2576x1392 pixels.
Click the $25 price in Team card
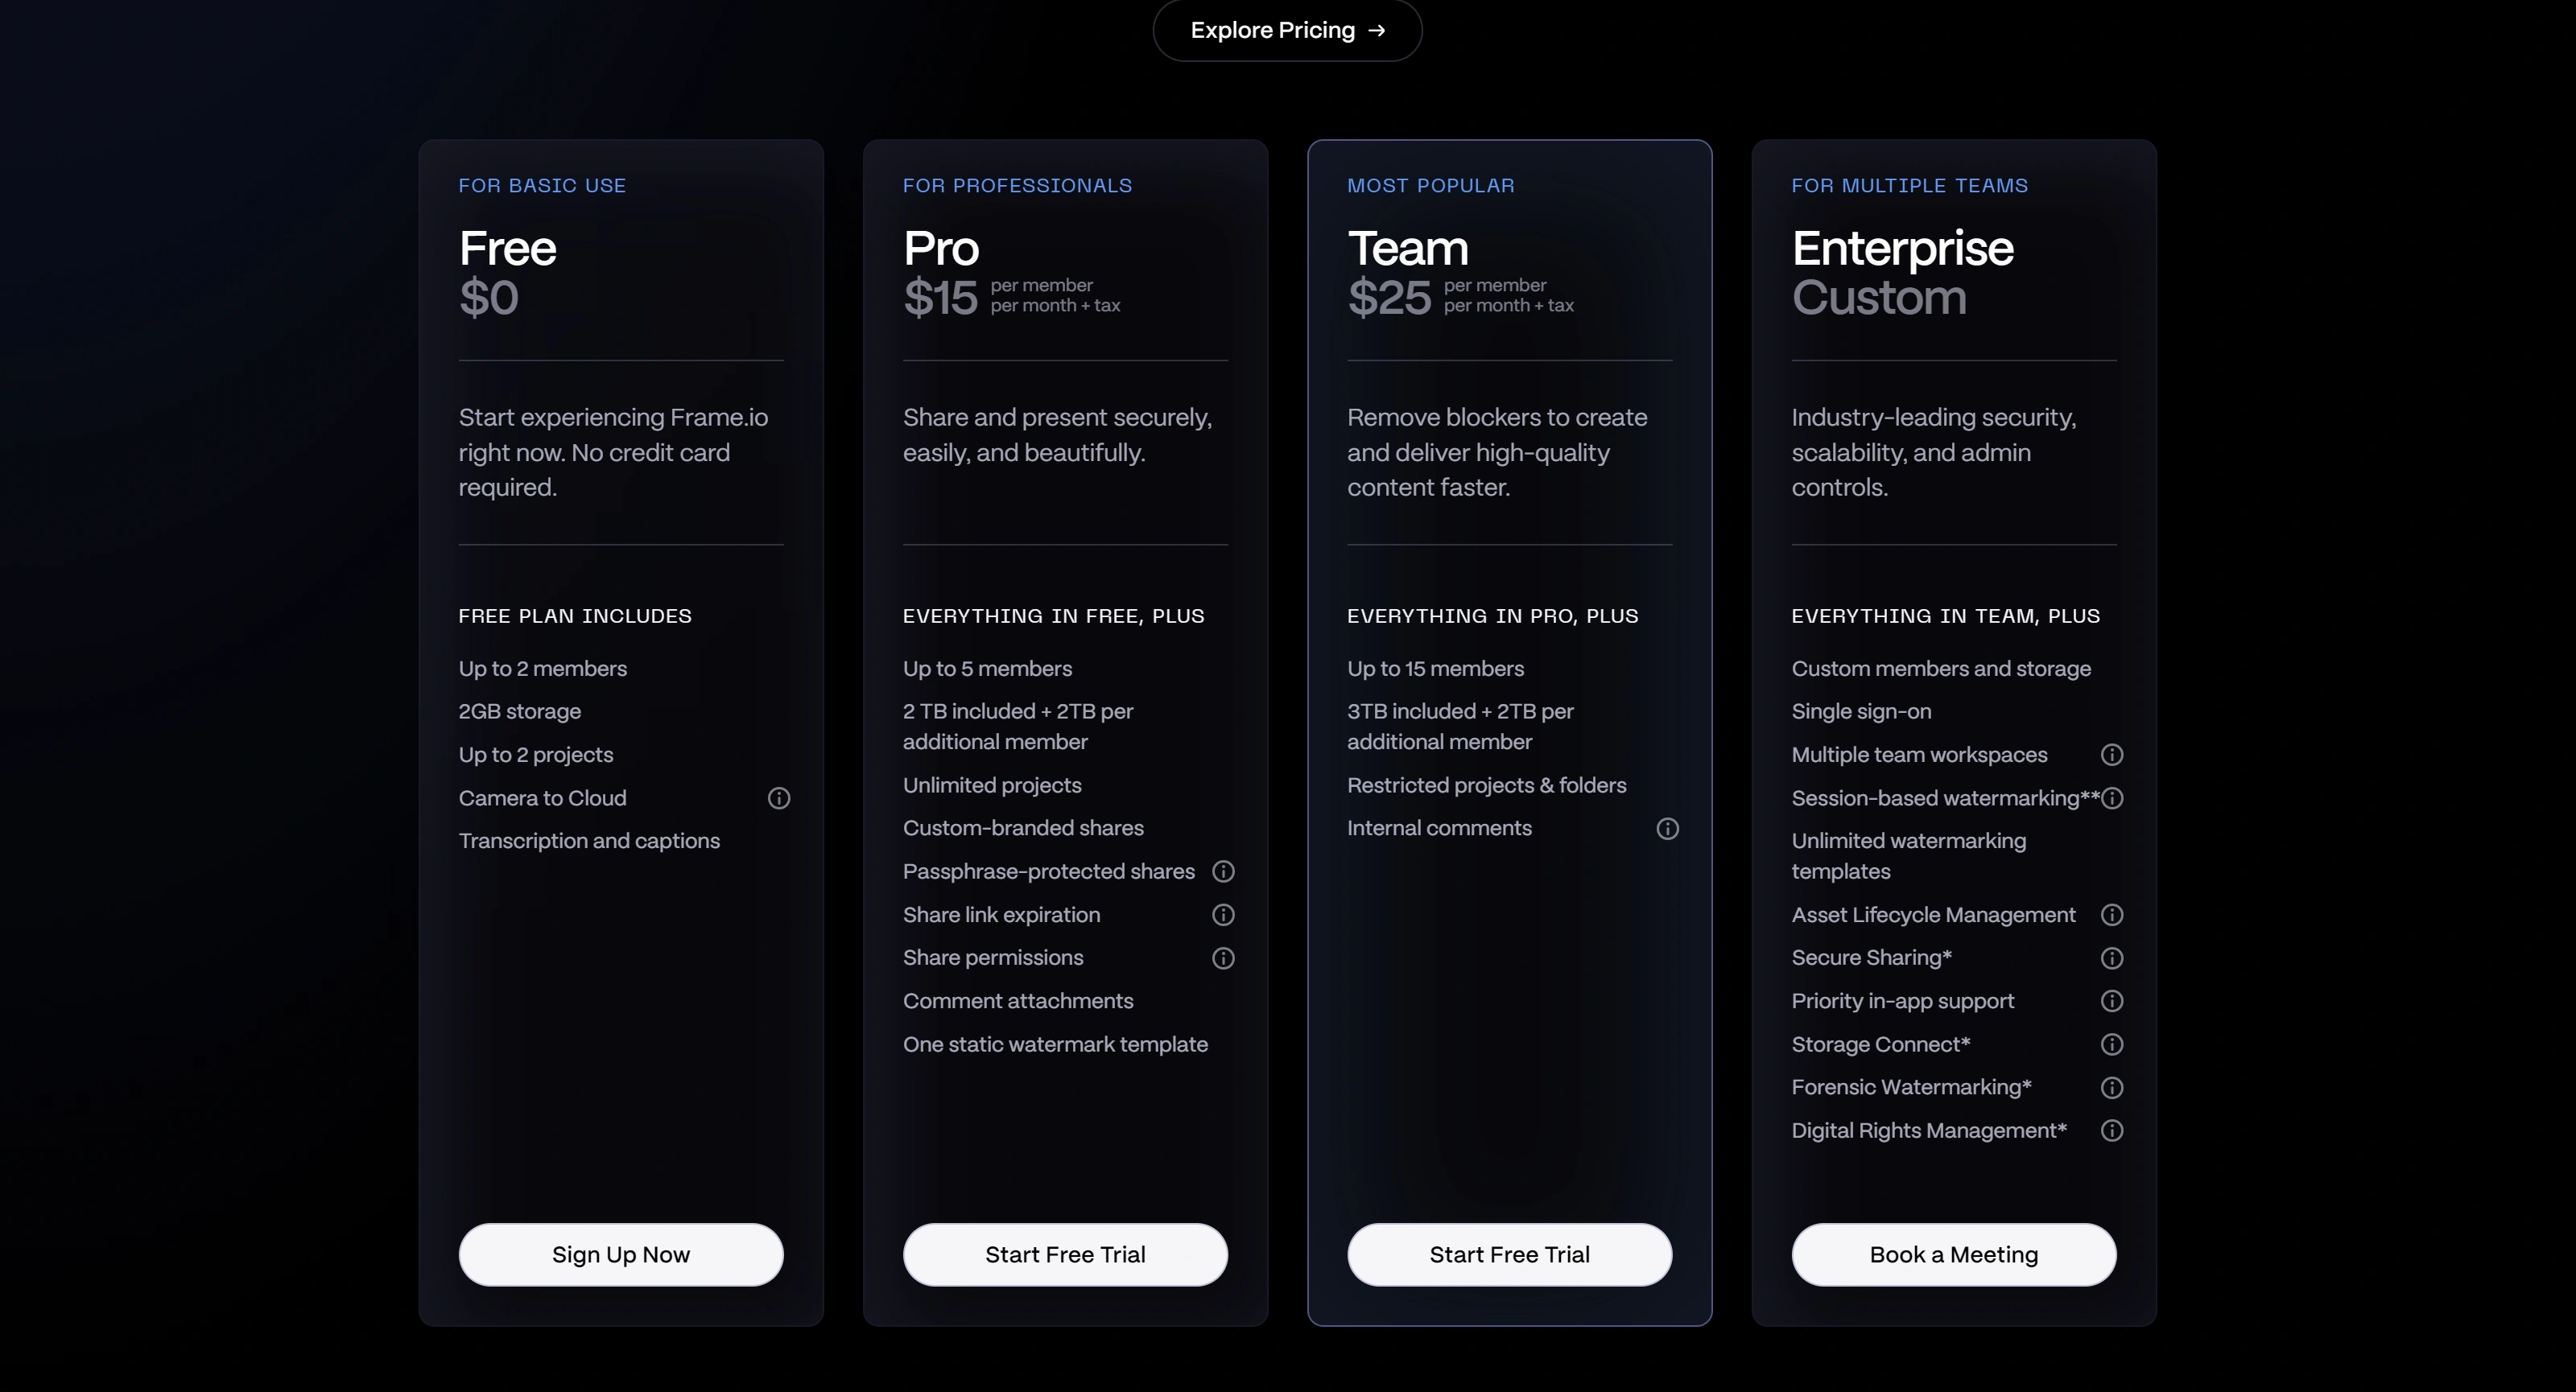point(1389,298)
